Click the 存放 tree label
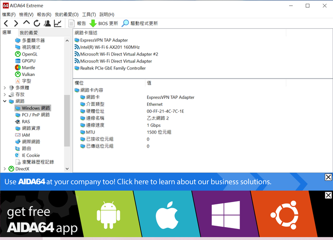333x240 pixels. (x=20, y=94)
